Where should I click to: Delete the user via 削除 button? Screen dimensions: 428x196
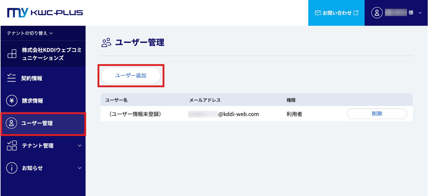[377, 114]
